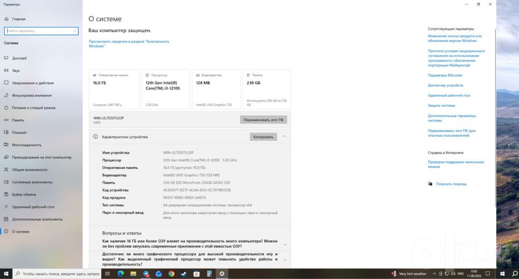Click the Very hot weather widget
The width and height of the screenshot is (519, 279).
coord(409,274)
